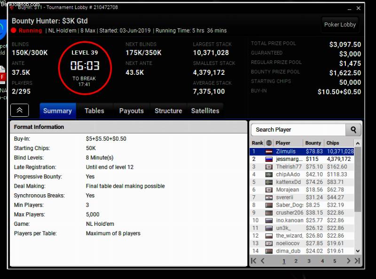
Task: Click the flag icon next to TheIrish77
Action: (269, 167)
